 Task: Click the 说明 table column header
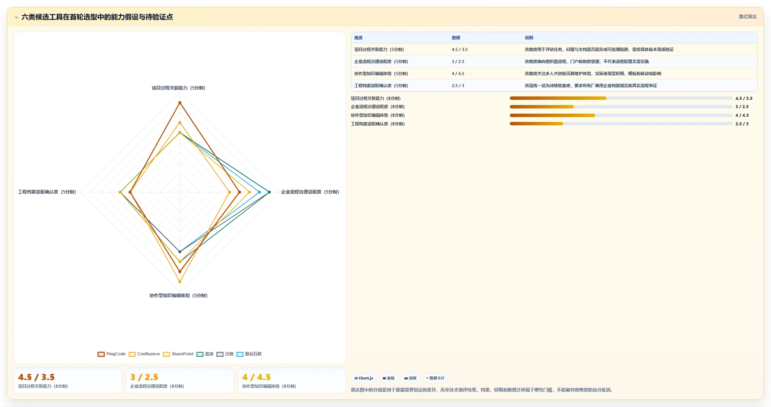tap(529, 38)
